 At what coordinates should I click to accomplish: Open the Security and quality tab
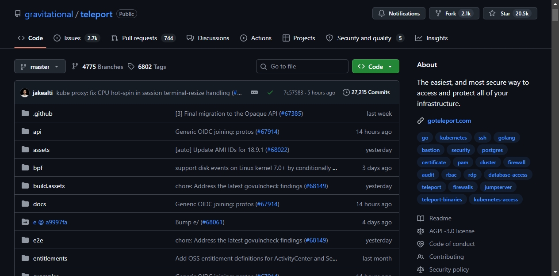(x=365, y=38)
